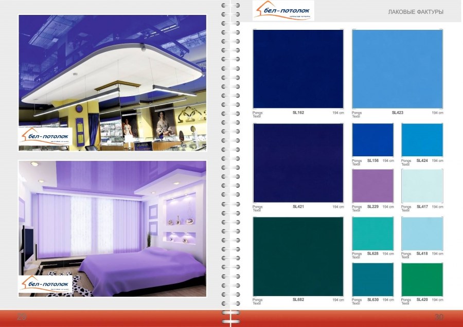The width and height of the screenshot is (463, 327).
Task: Pick the sky blue SL424 swatch
Action: 422,140
